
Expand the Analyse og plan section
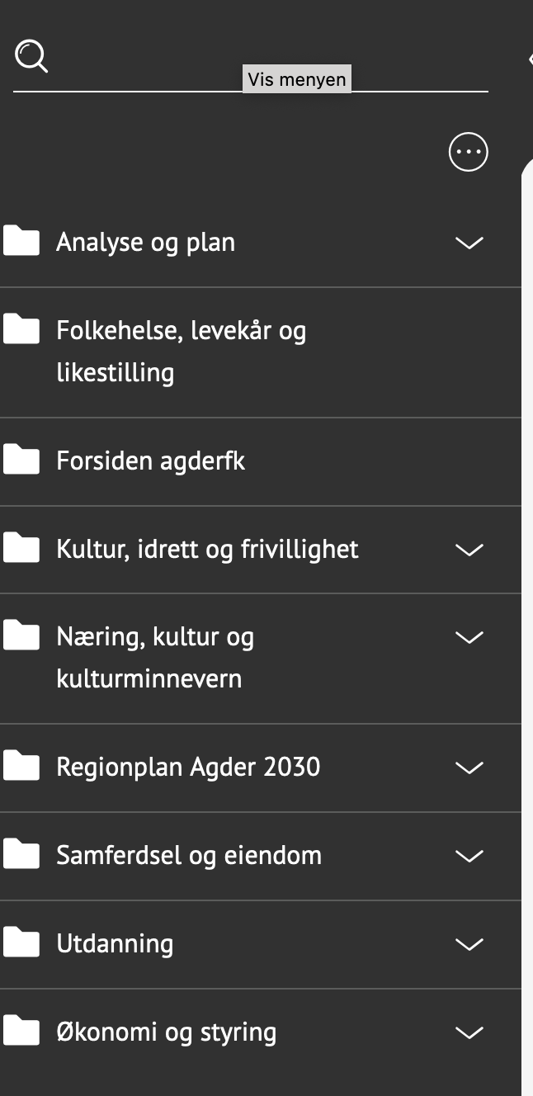click(x=469, y=243)
